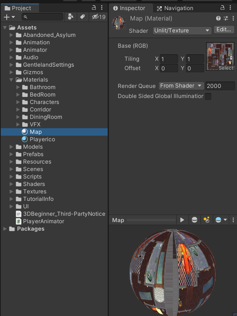Open preview panel kebab menu
237x316 pixels.
coord(233,220)
